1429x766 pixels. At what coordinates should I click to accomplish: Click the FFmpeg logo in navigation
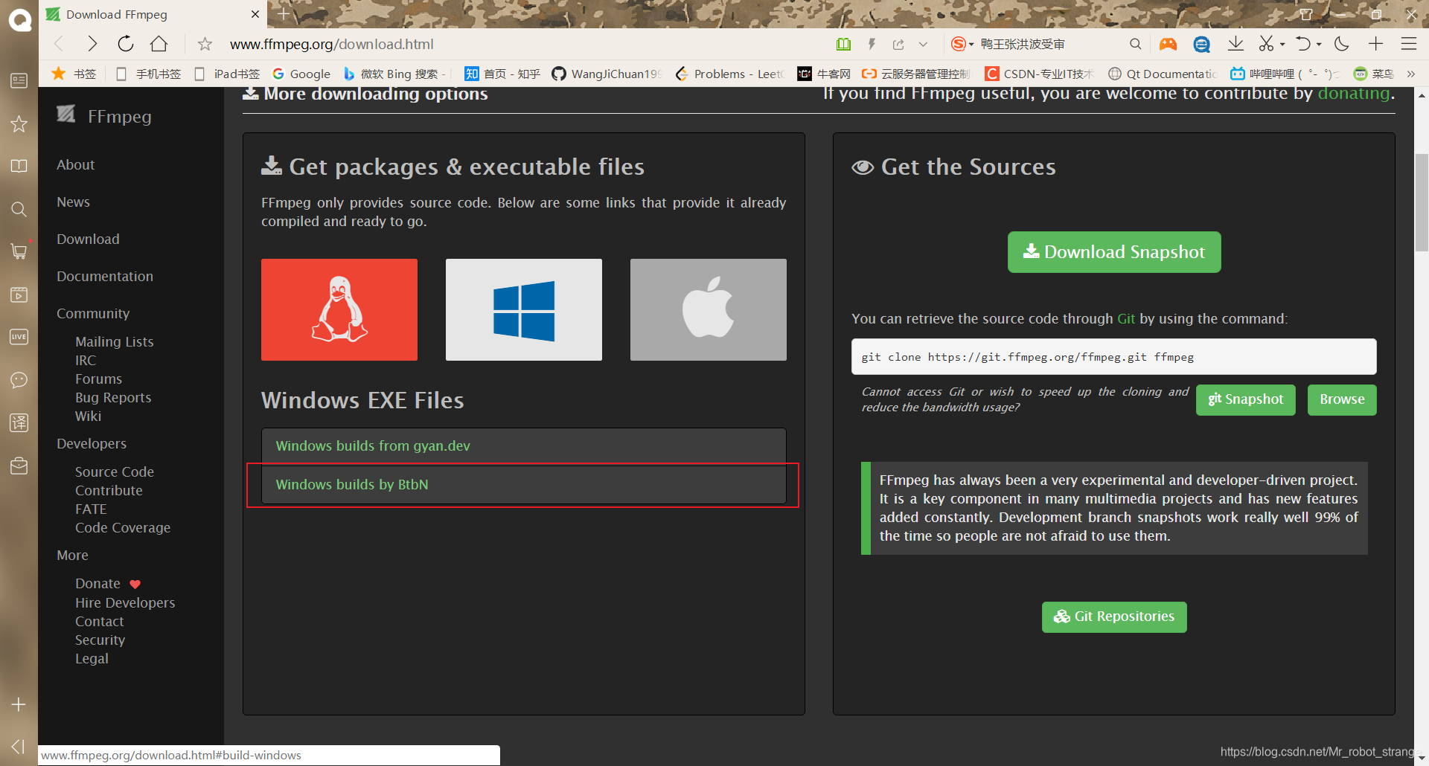[x=104, y=116]
